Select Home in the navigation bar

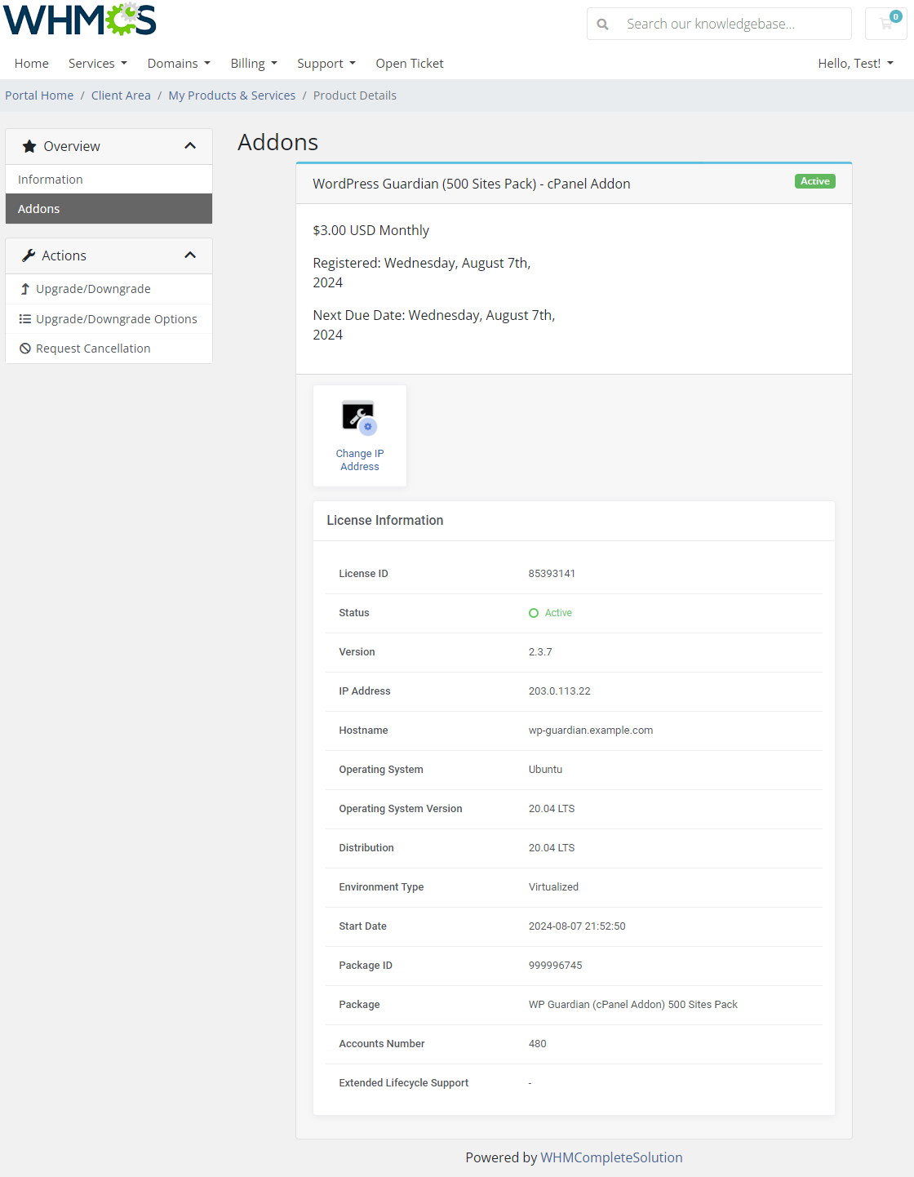[x=31, y=63]
